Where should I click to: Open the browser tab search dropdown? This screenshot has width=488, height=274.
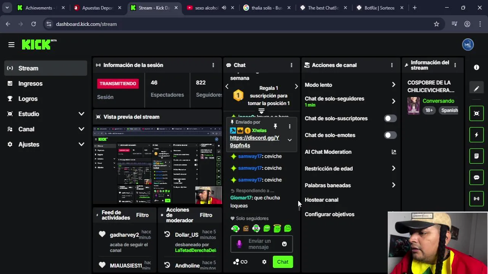click(x=7, y=8)
